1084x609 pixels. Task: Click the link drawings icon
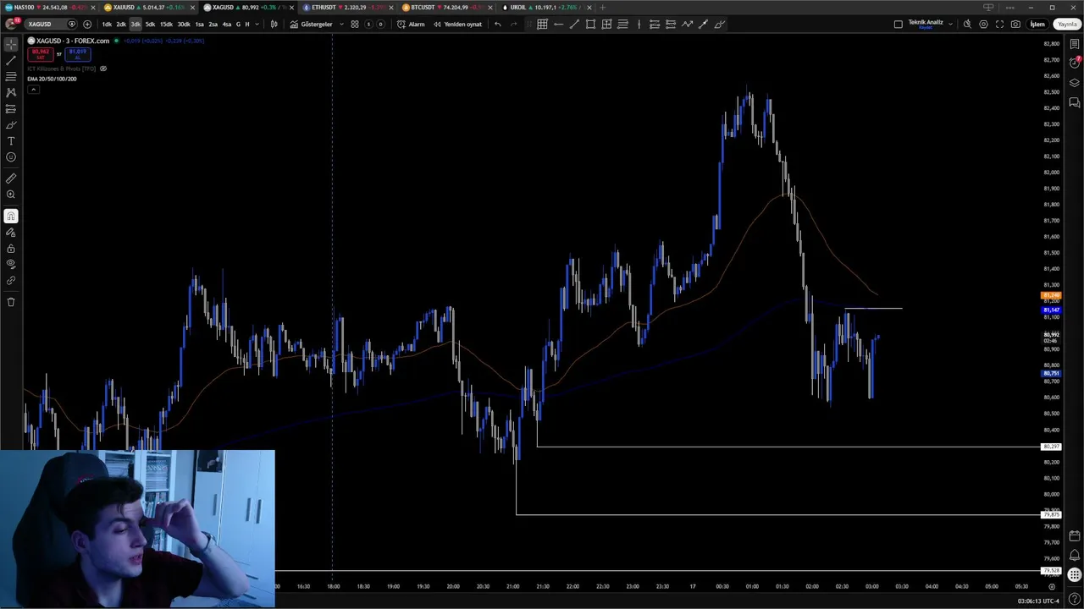pyautogui.click(x=11, y=280)
